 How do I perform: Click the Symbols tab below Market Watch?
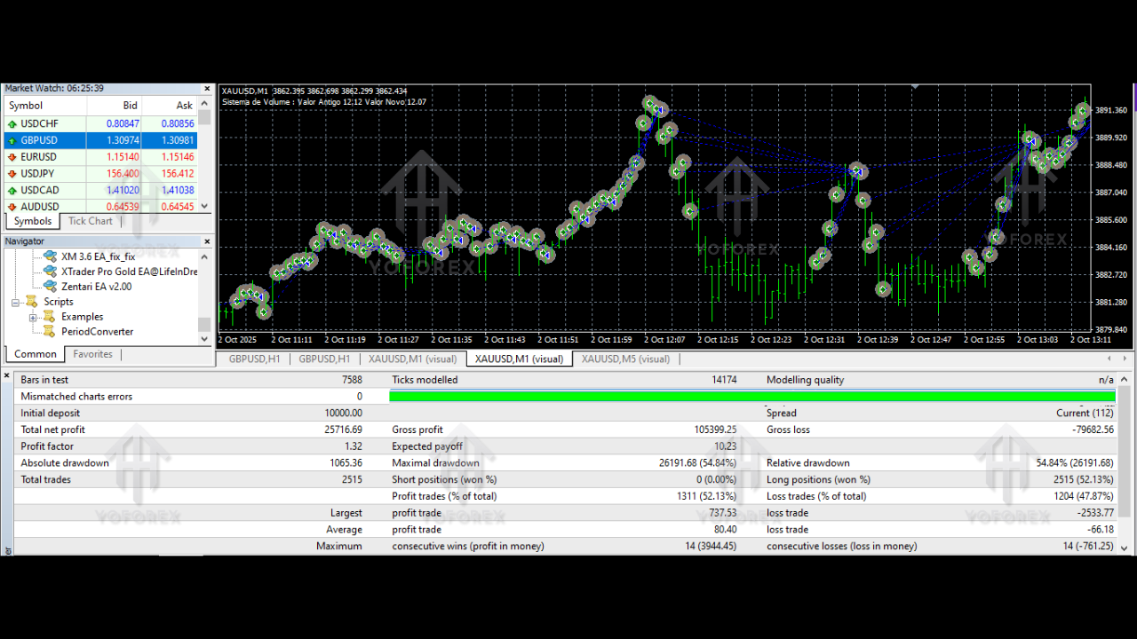pyautogui.click(x=32, y=220)
